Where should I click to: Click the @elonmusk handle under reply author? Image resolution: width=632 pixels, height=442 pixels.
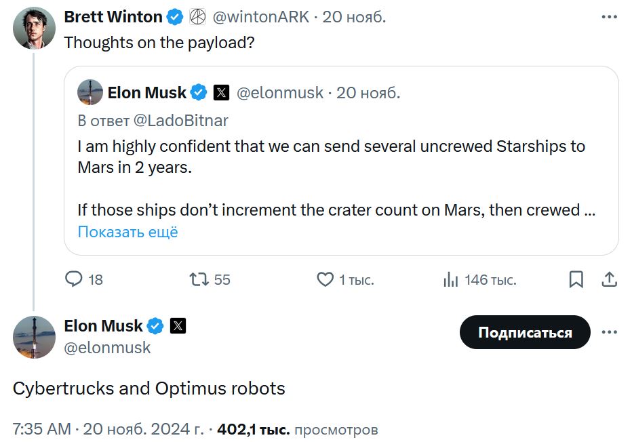pos(107,348)
